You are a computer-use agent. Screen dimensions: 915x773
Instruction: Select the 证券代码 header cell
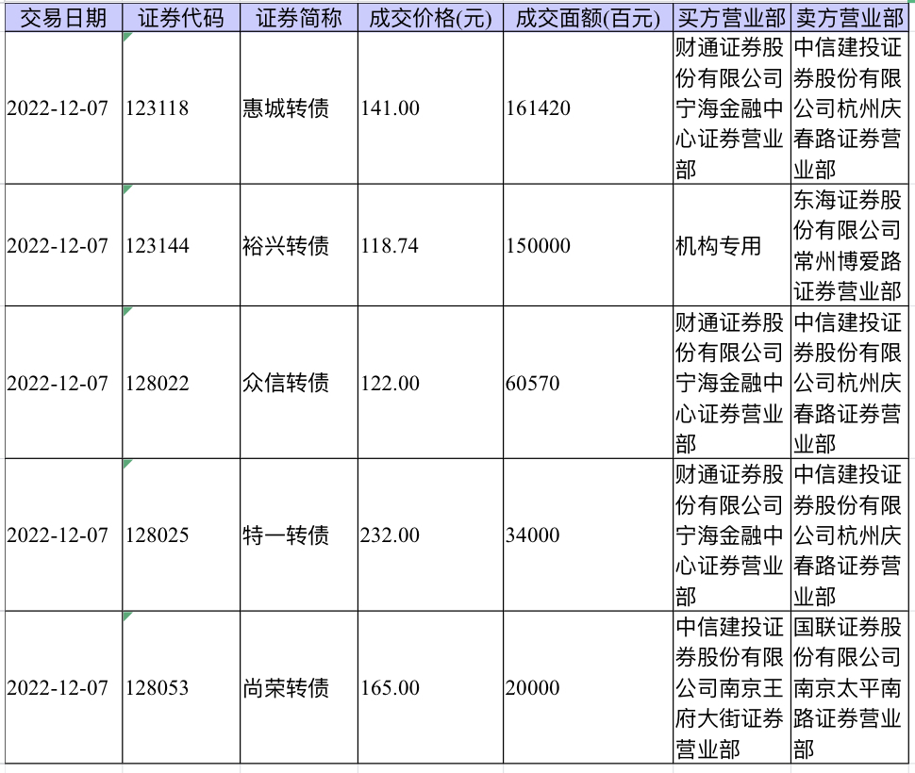(181, 18)
